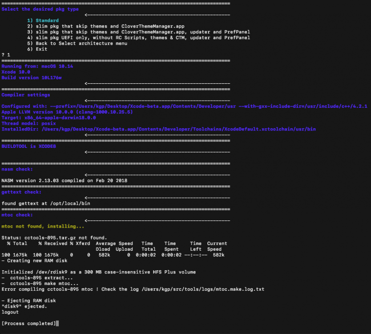Click 'Initialized /dev/rdisk9 as a 300 MB' line
The width and height of the screenshot is (371, 334).
pyautogui.click(x=98, y=272)
